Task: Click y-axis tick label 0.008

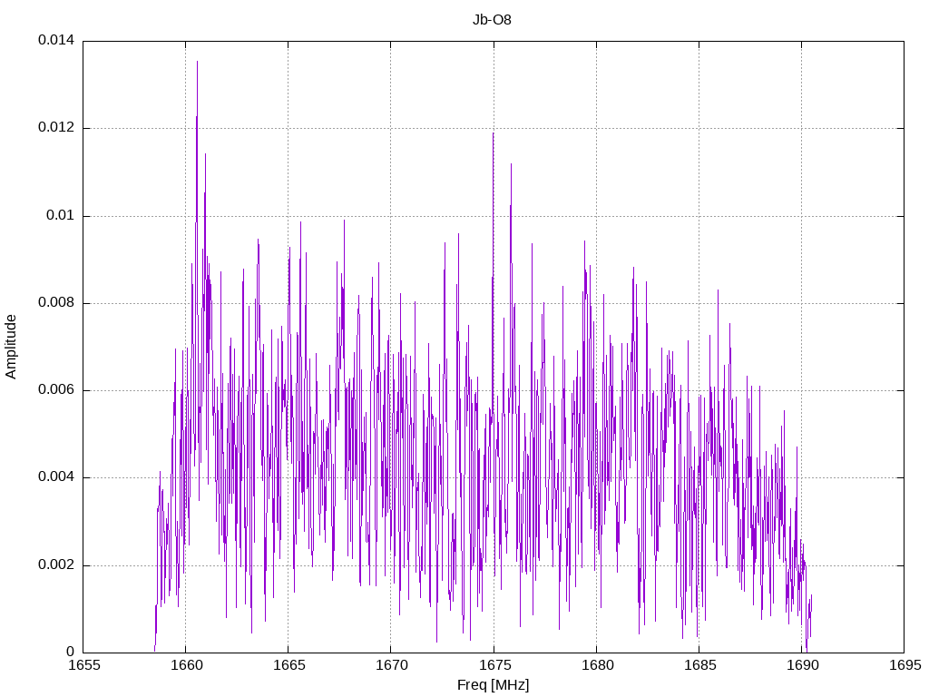Action: (56, 303)
